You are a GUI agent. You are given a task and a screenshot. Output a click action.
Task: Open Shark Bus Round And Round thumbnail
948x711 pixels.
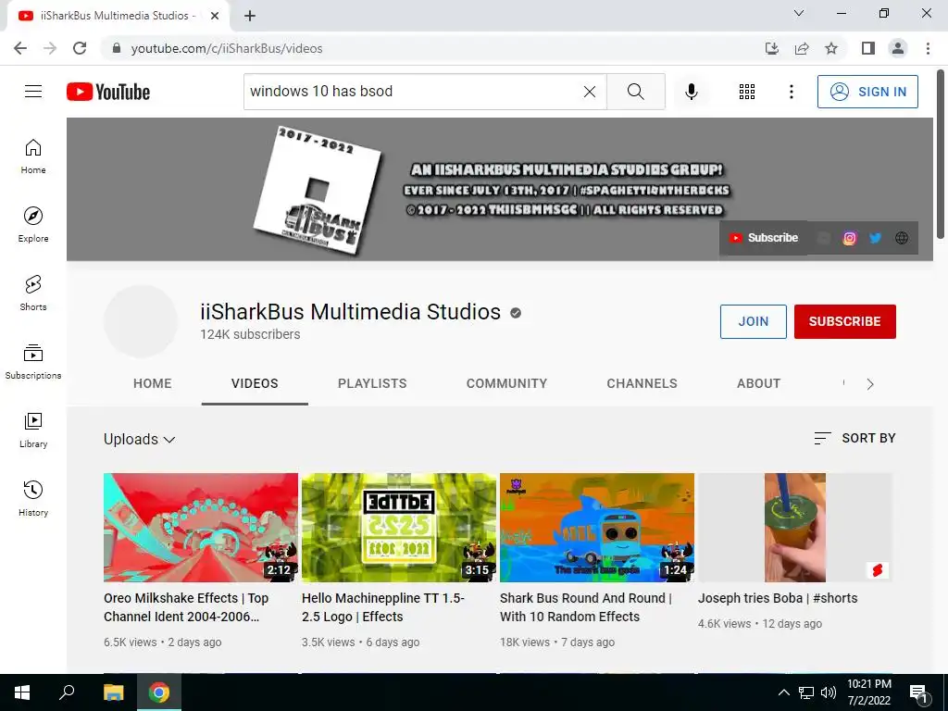point(597,528)
